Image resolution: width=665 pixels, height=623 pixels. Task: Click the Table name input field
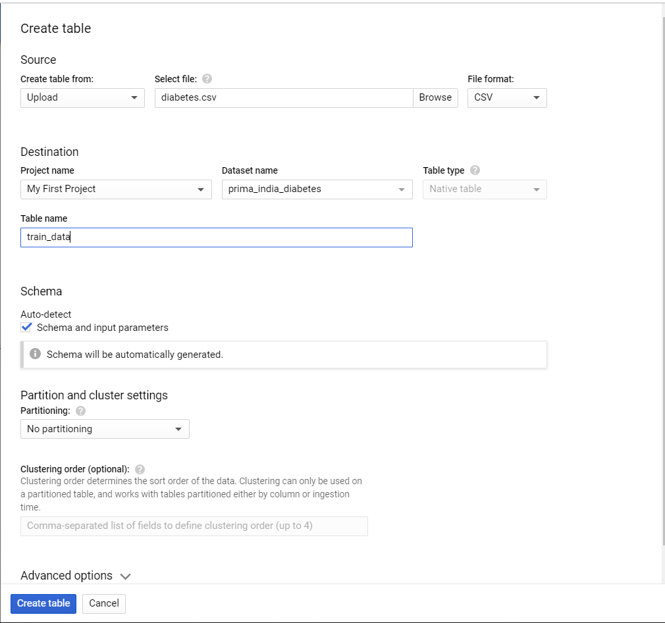click(x=217, y=237)
